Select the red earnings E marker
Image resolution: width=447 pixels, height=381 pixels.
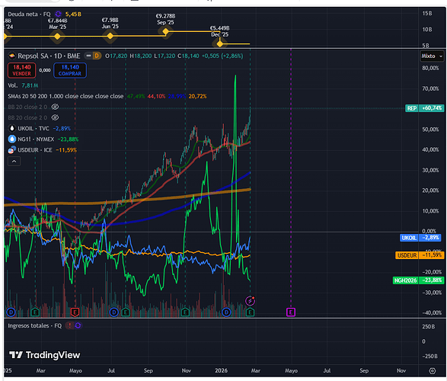[75, 312]
